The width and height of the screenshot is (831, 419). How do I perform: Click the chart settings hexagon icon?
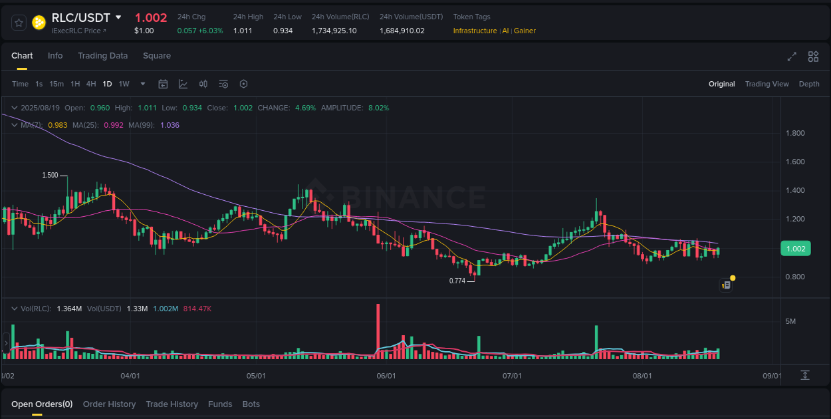243,84
